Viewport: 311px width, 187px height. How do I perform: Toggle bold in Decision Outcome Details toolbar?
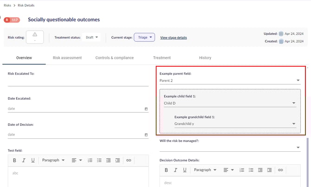click(166, 170)
